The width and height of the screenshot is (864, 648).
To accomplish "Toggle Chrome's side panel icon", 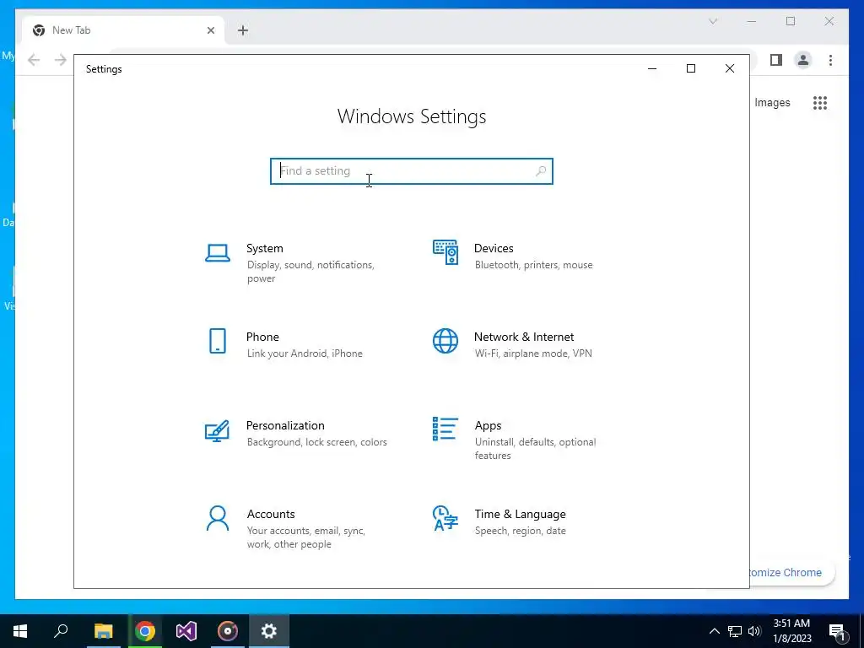I will tap(776, 60).
